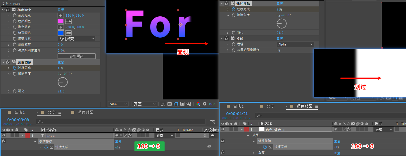Toggle fx switch on Form layer row
Screen dimensions: 406x156
[129, 136]
